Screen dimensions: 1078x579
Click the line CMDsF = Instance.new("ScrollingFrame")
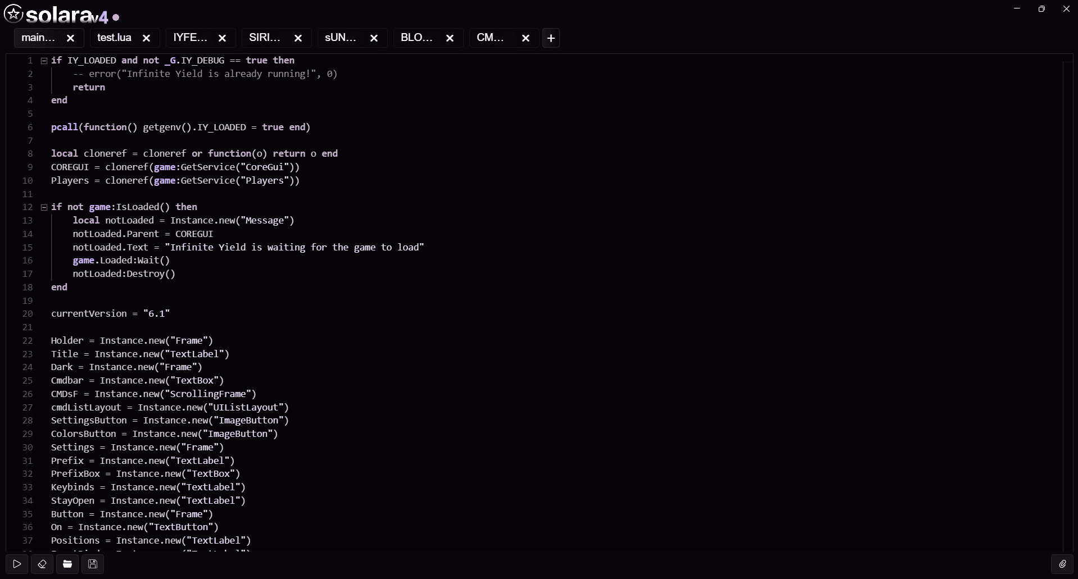click(x=153, y=394)
